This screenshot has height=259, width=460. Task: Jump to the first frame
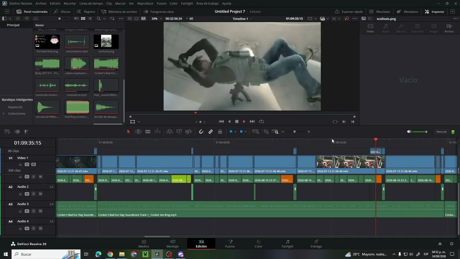(x=221, y=122)
